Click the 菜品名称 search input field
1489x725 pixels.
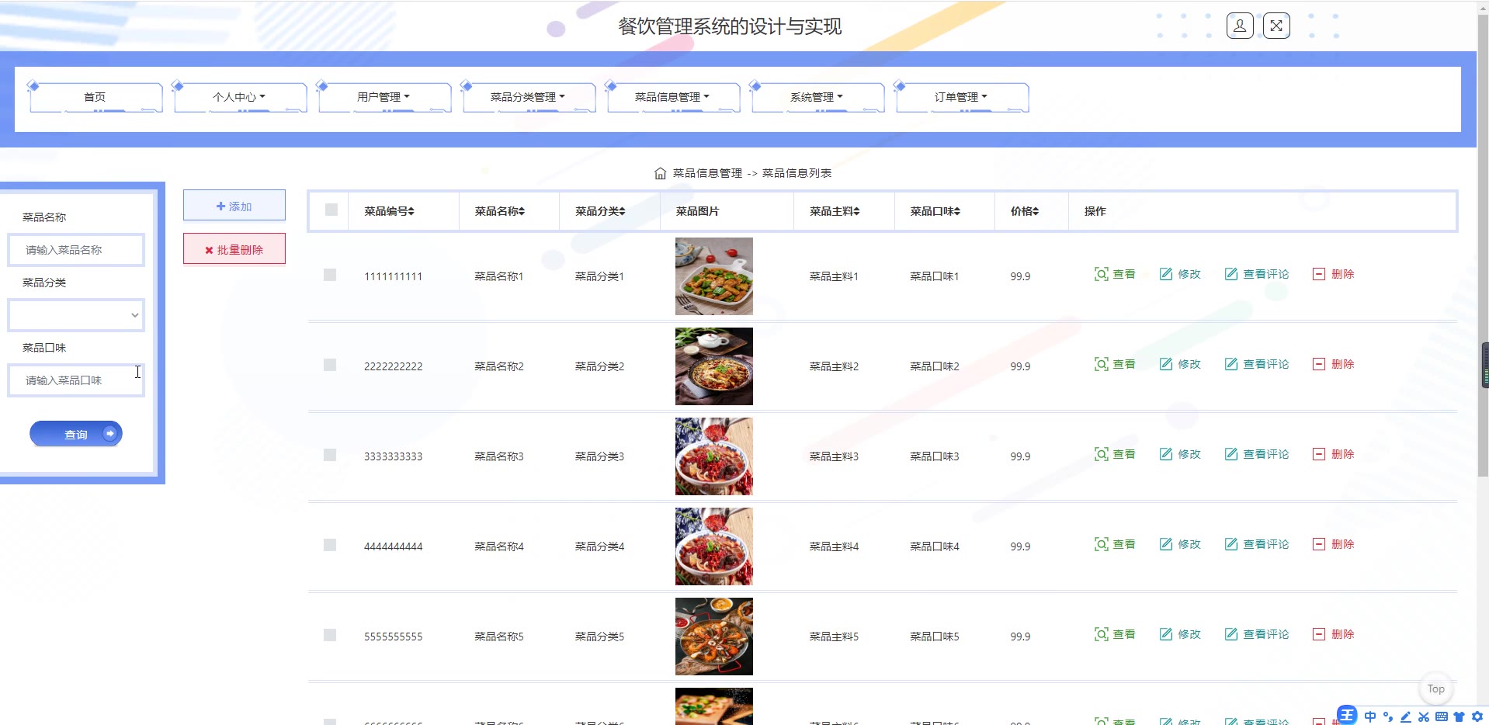[x=76, y=250]
